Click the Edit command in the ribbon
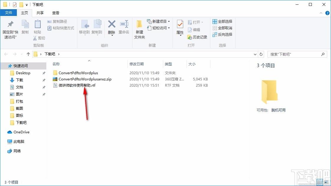 pyautogui.click(x=194, y=30)
